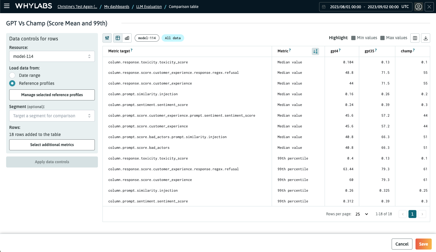Open the column visibility settings icon
436x252 pixels.
pos(415,38)
